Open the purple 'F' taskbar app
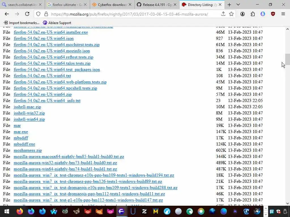The image size is (290, 217). (x=121, y=211)
